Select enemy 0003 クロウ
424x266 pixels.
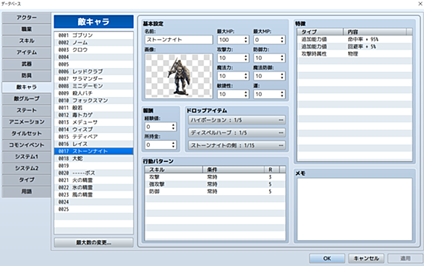(x=93, y=50)
